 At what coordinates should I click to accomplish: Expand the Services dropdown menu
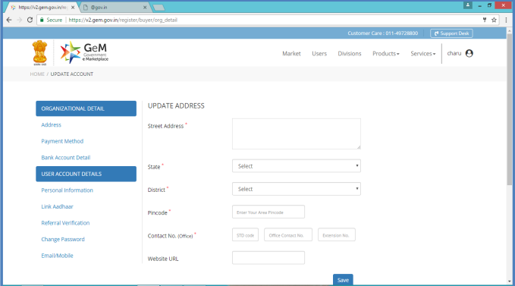click(423, 54)
